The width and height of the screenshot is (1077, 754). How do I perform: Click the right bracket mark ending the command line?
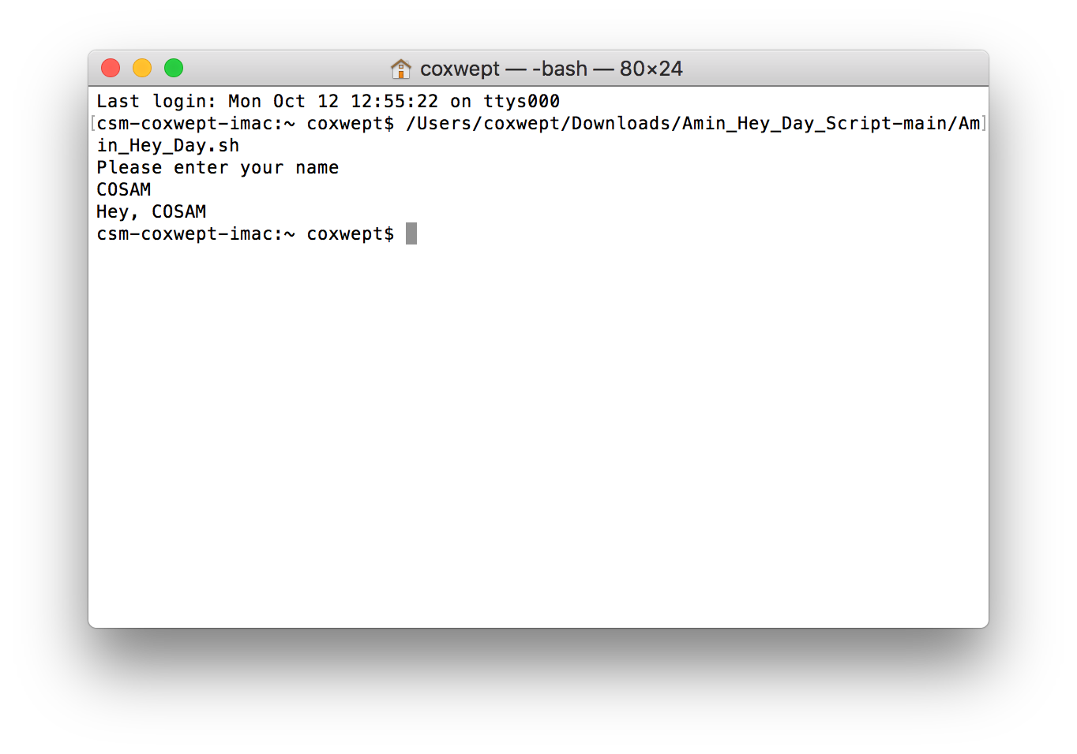(x=984, y=124)
